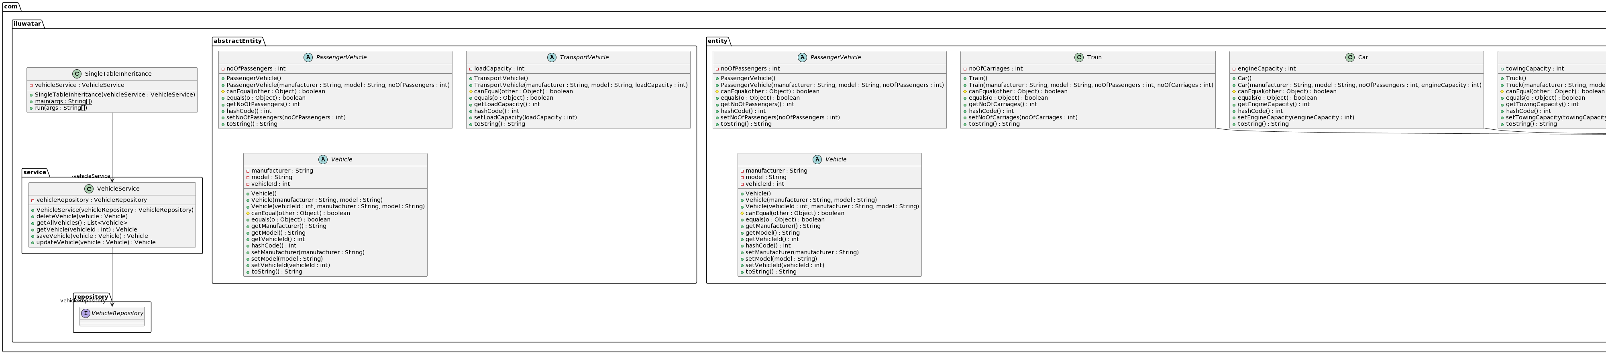Screen dimensions: 1606x354
Task: Click the Train class name
Action: pyautogui.click(x=1094, y=57)
